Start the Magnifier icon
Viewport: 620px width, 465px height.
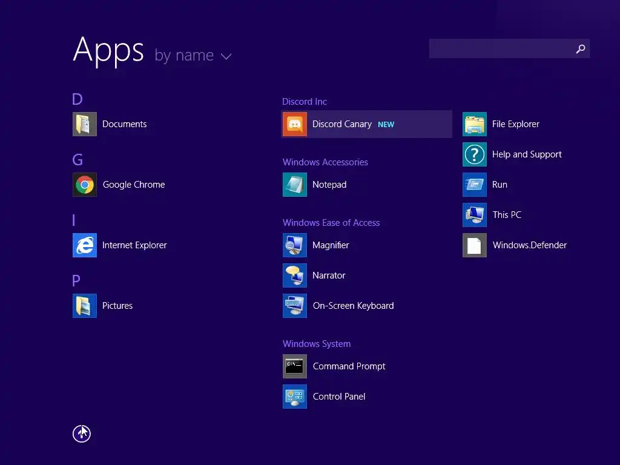[295, 245]
